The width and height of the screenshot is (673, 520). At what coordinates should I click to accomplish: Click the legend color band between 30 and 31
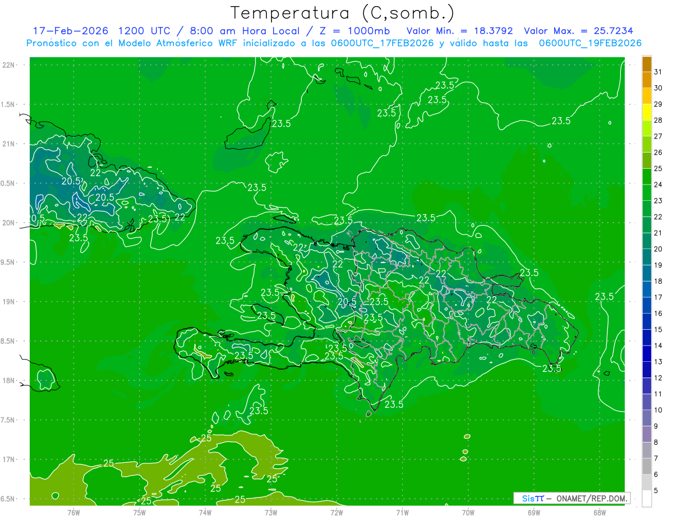click(x=647, y=80)
